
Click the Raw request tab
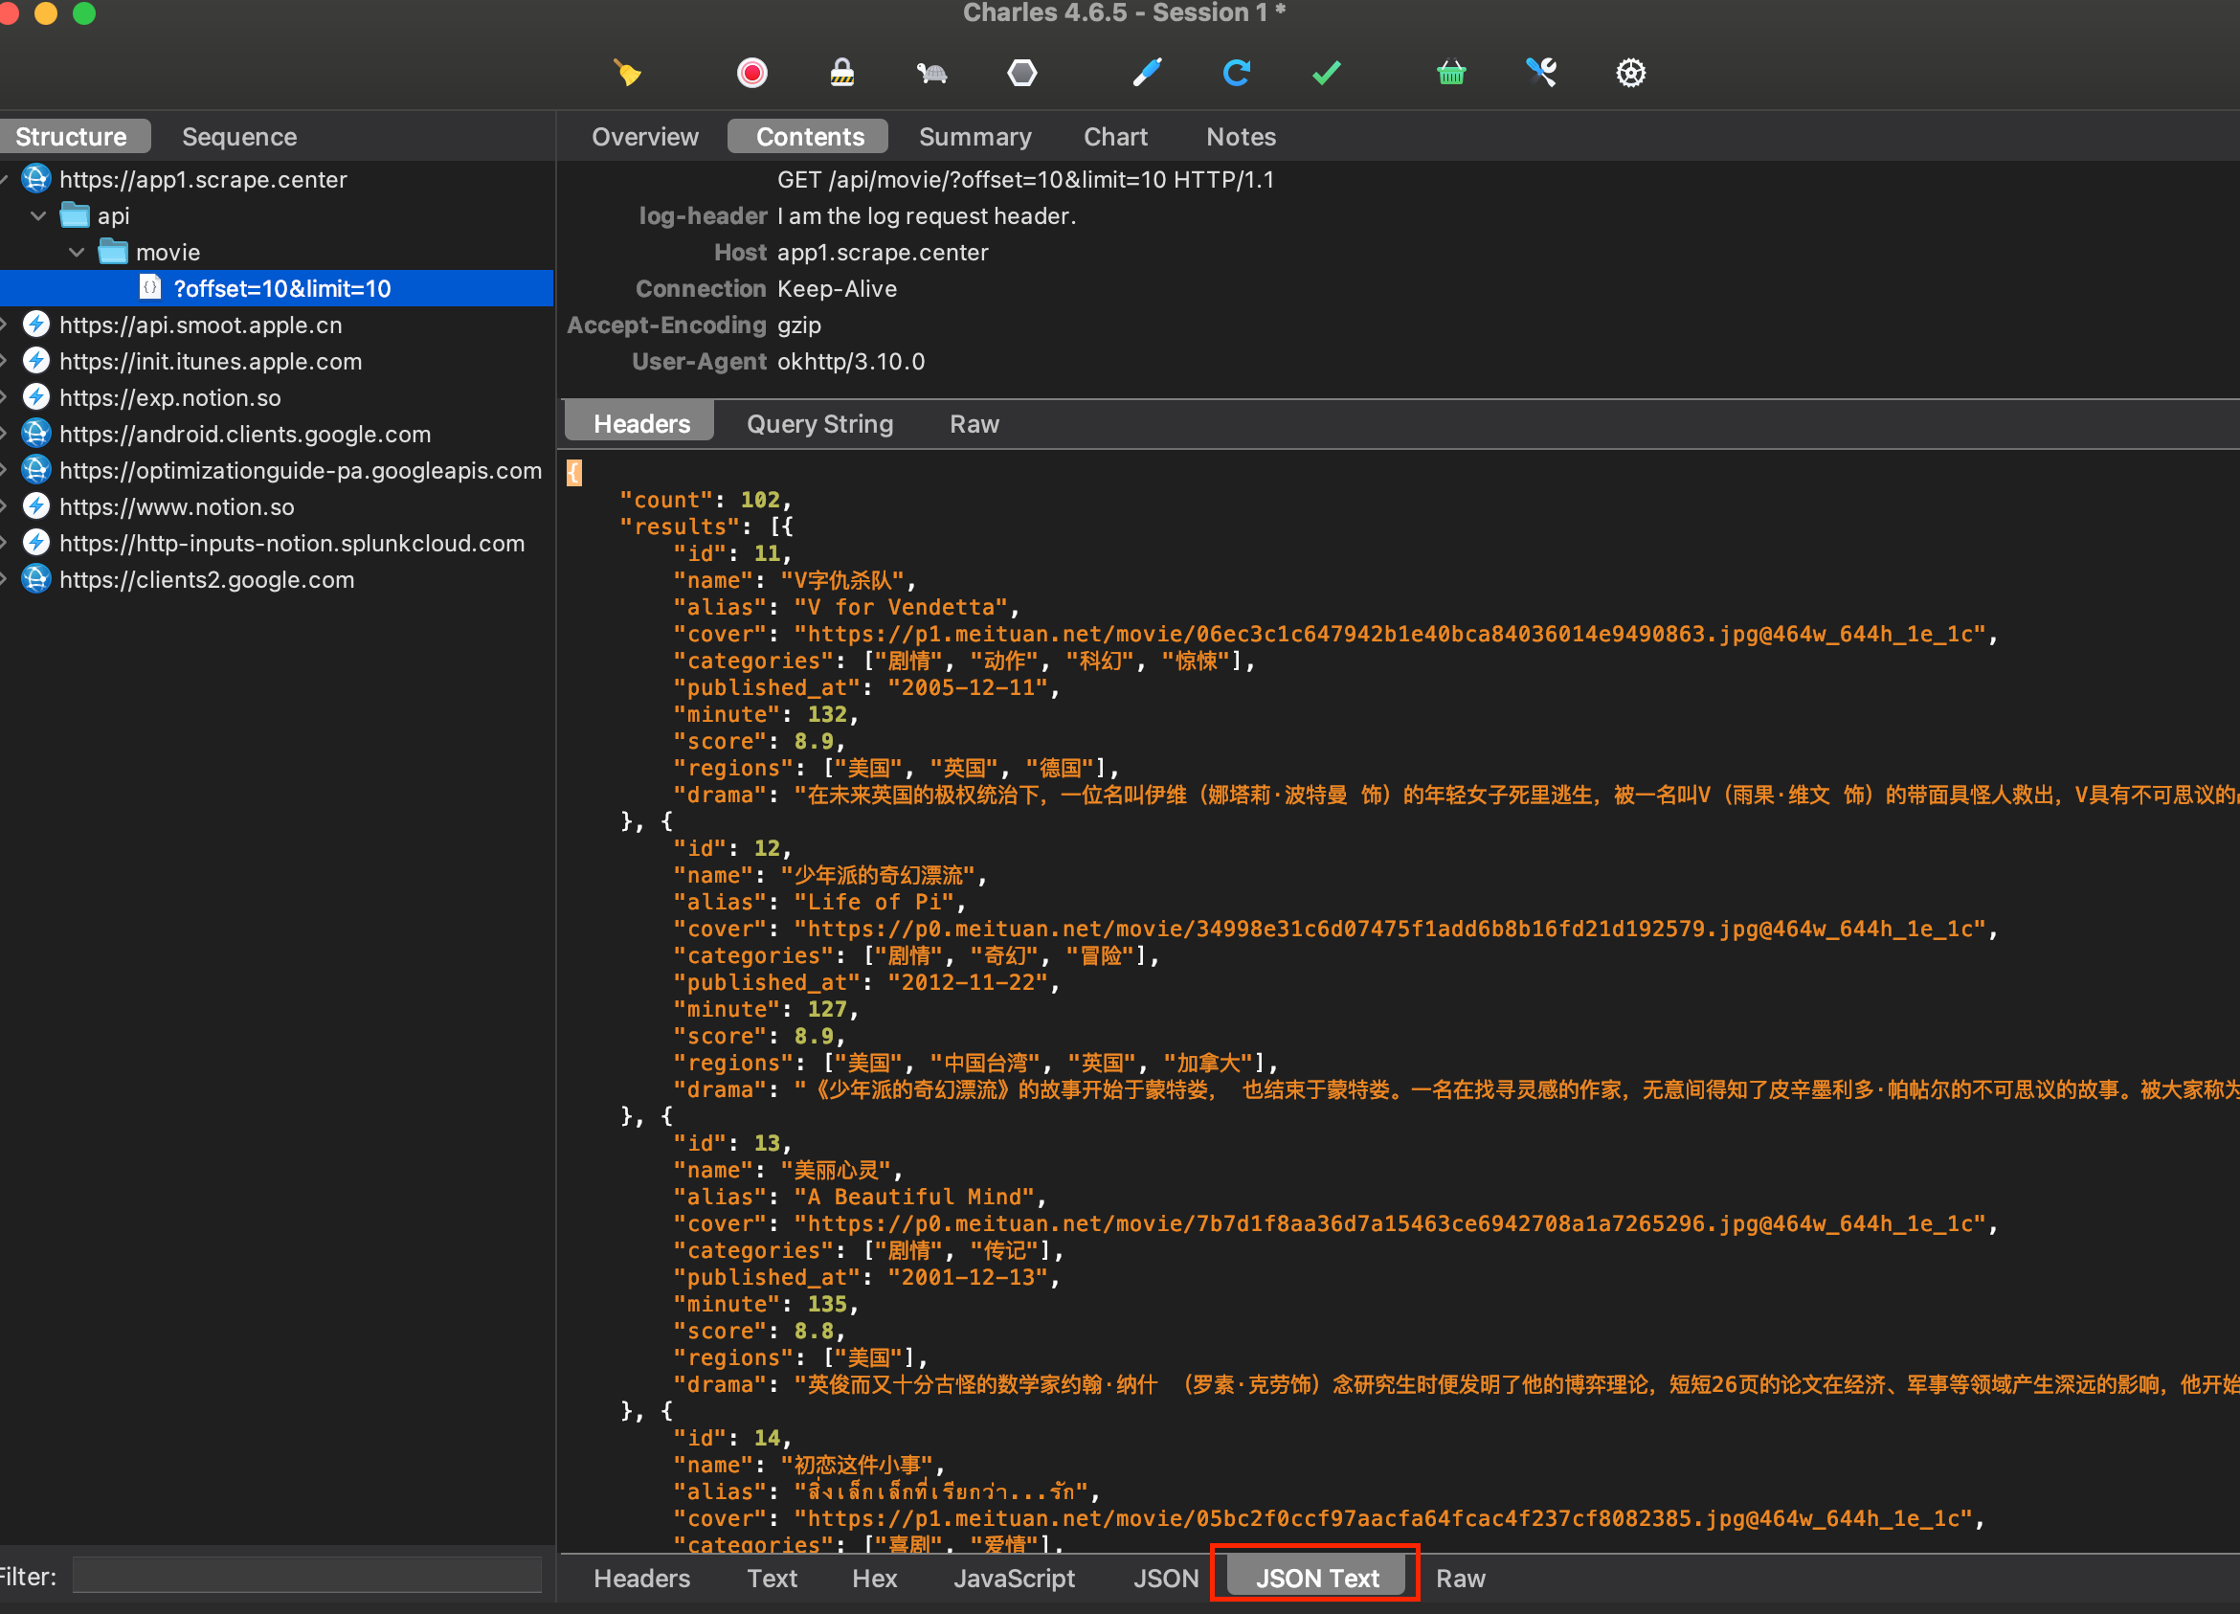[969, 424]
